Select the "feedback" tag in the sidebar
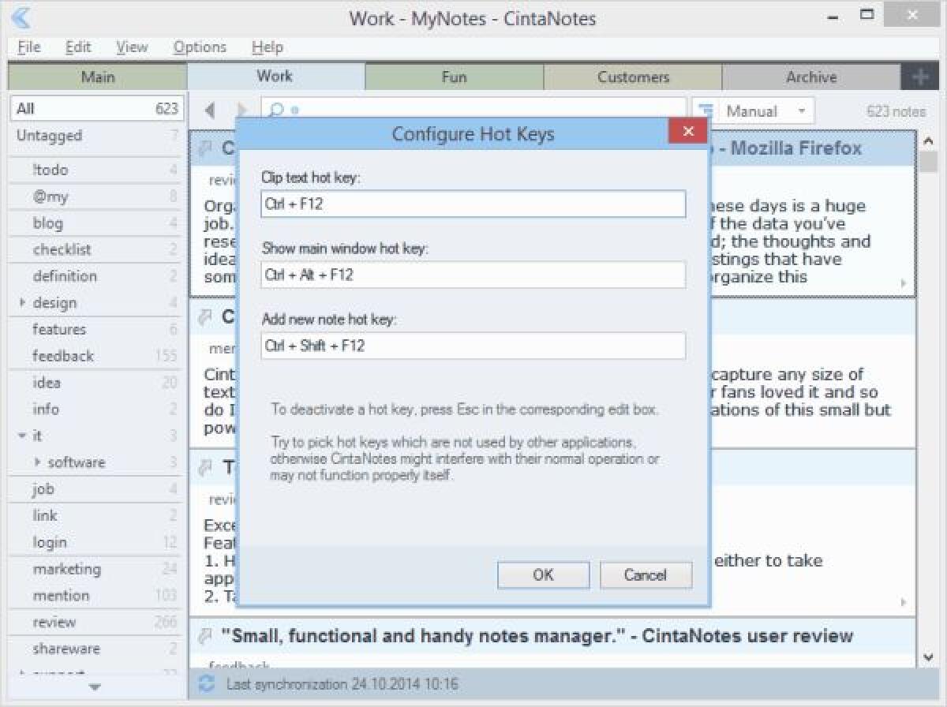 [x=62, y=356]
